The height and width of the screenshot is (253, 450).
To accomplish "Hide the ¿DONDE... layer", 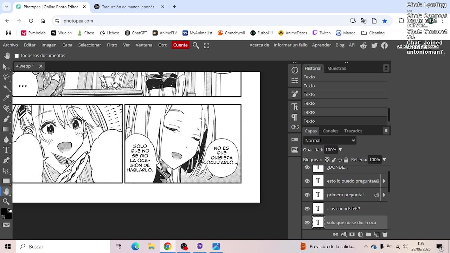I will click(x=307, y=168).
